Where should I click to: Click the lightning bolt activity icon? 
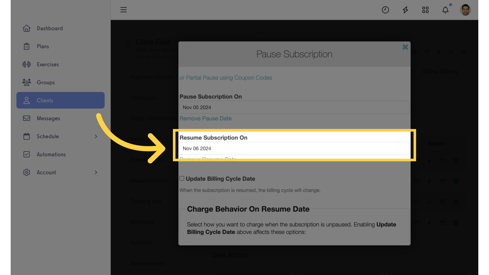click(405, 9)
